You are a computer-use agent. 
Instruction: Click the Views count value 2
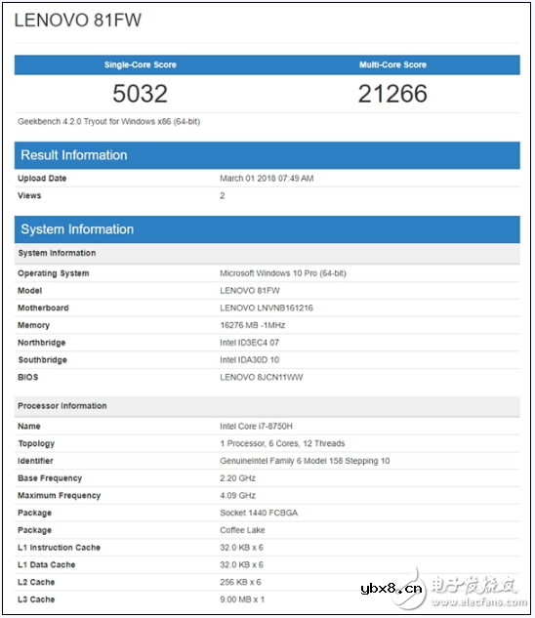pos(223,195)
